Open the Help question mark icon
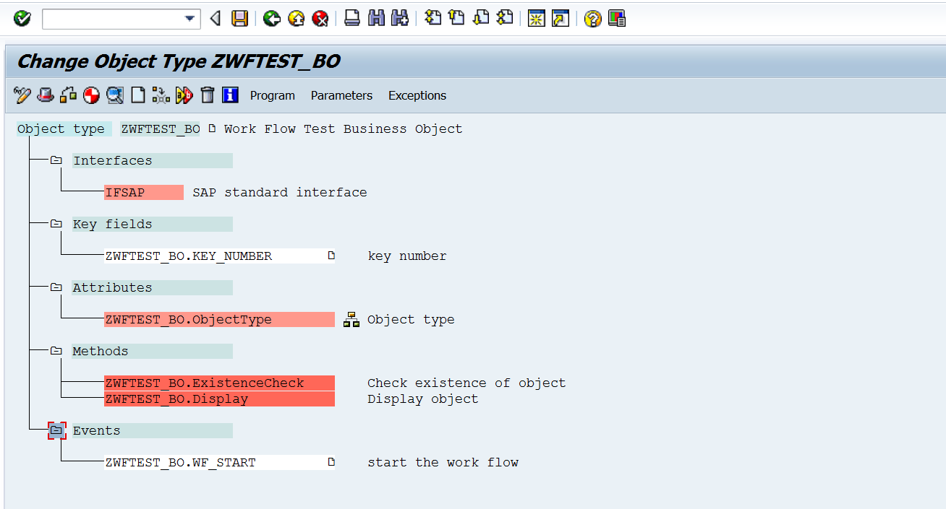This screenshot has width=946, height=509. pyautogui.click(x=592, y=19)
